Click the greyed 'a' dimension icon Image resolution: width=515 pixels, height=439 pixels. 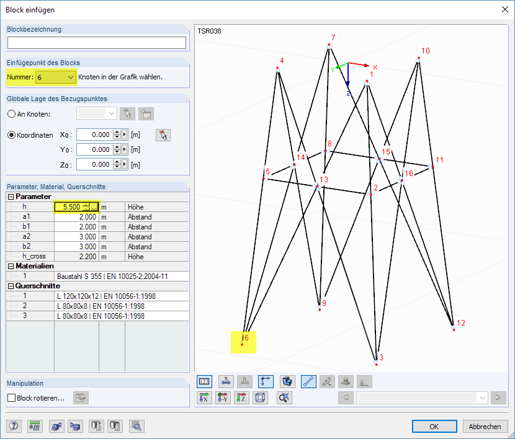[x=244, y=381]
